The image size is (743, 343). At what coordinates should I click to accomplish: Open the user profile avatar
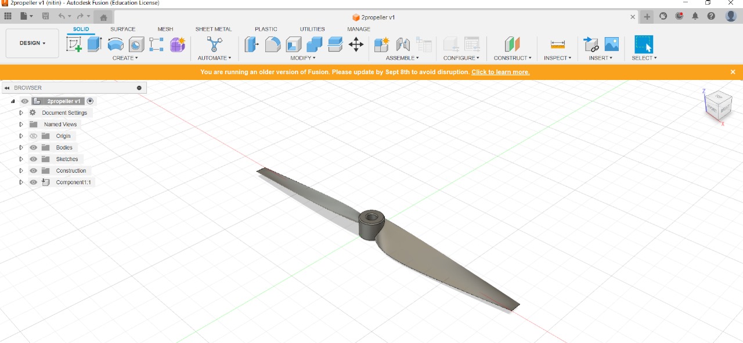(731, 16)
